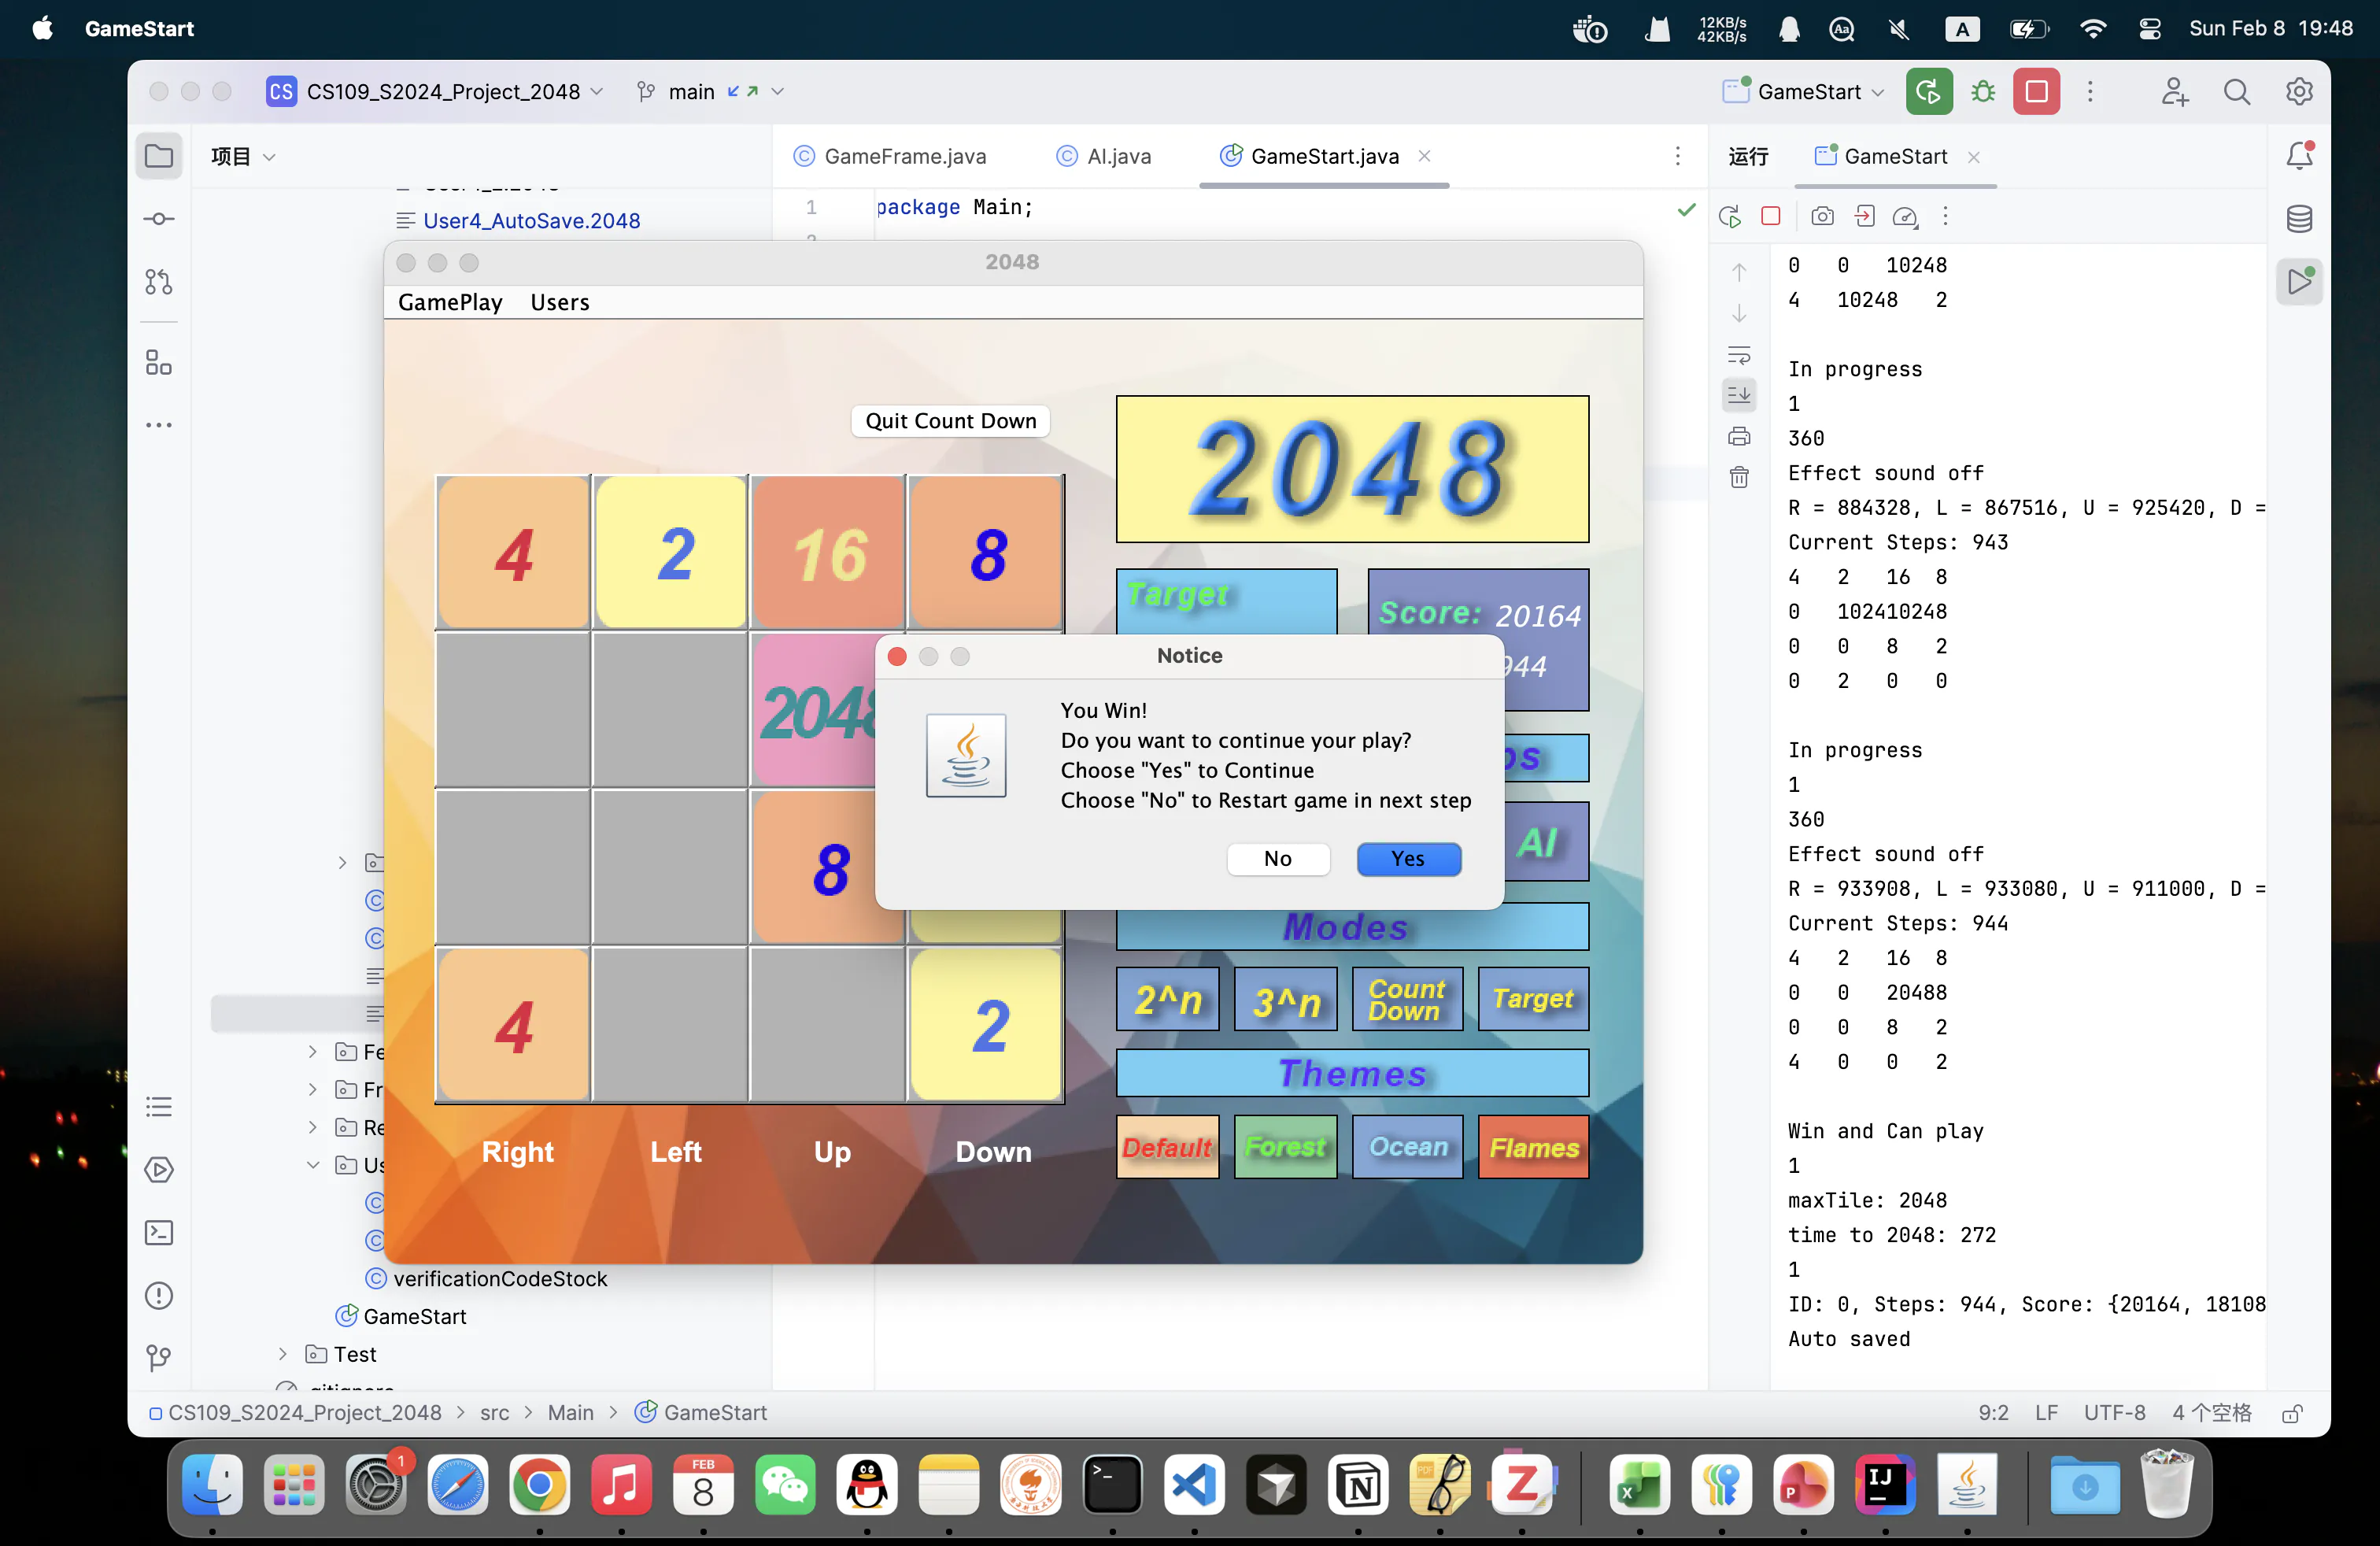This screenshot has height=1546, width=2380.
Task: Click the Debug bug icon in toolbar
Action: [x=1982, y=92]
